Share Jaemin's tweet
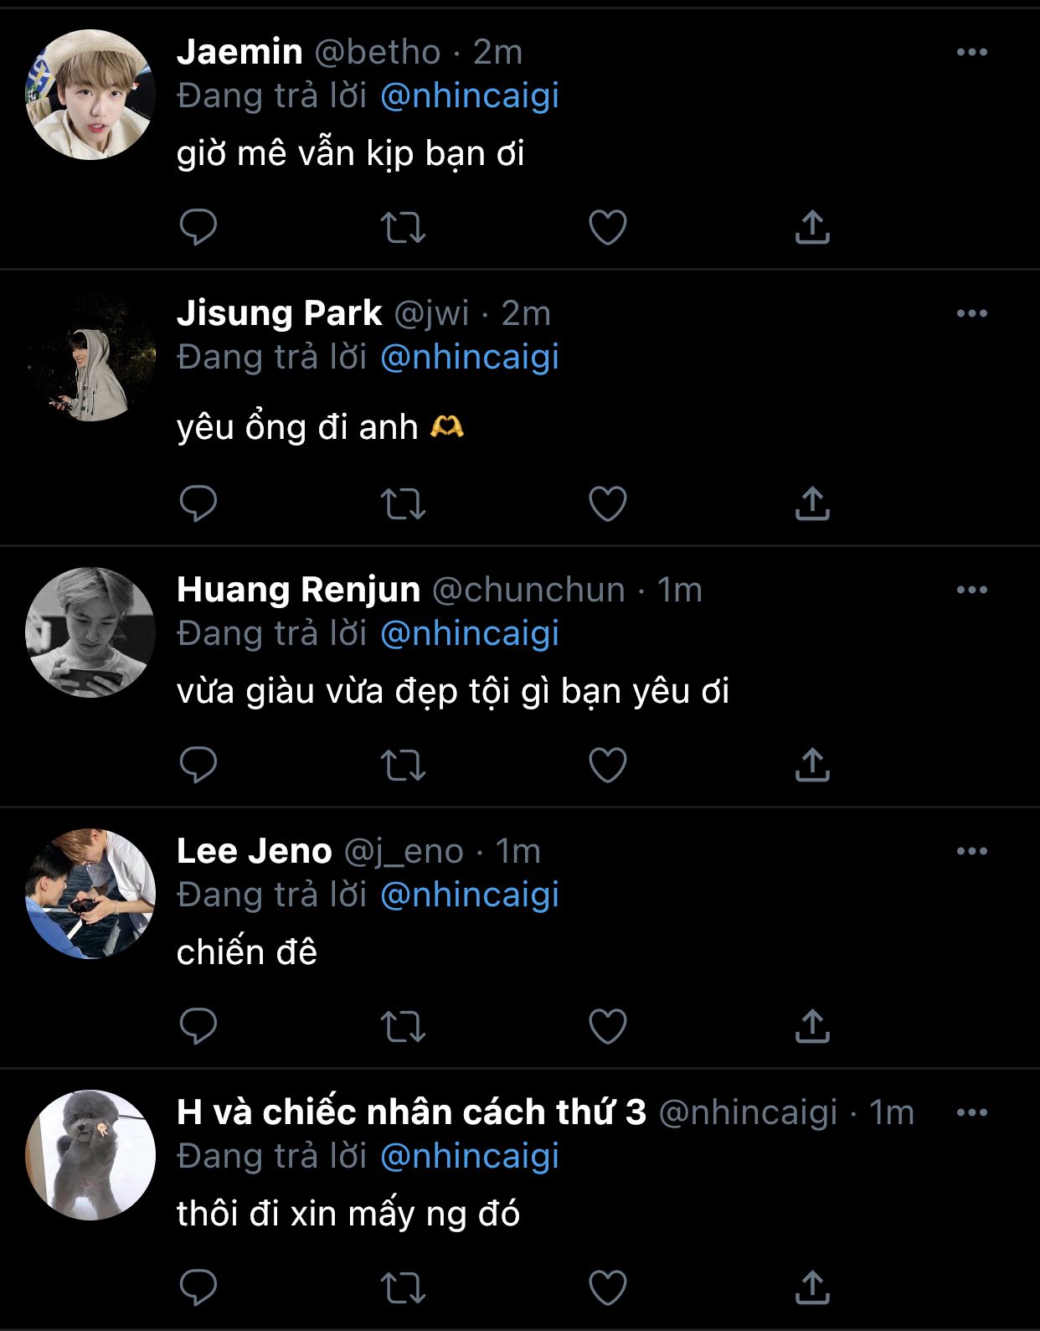 812,227
